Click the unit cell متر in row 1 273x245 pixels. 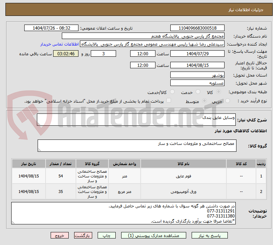click(x=124, y=176)
